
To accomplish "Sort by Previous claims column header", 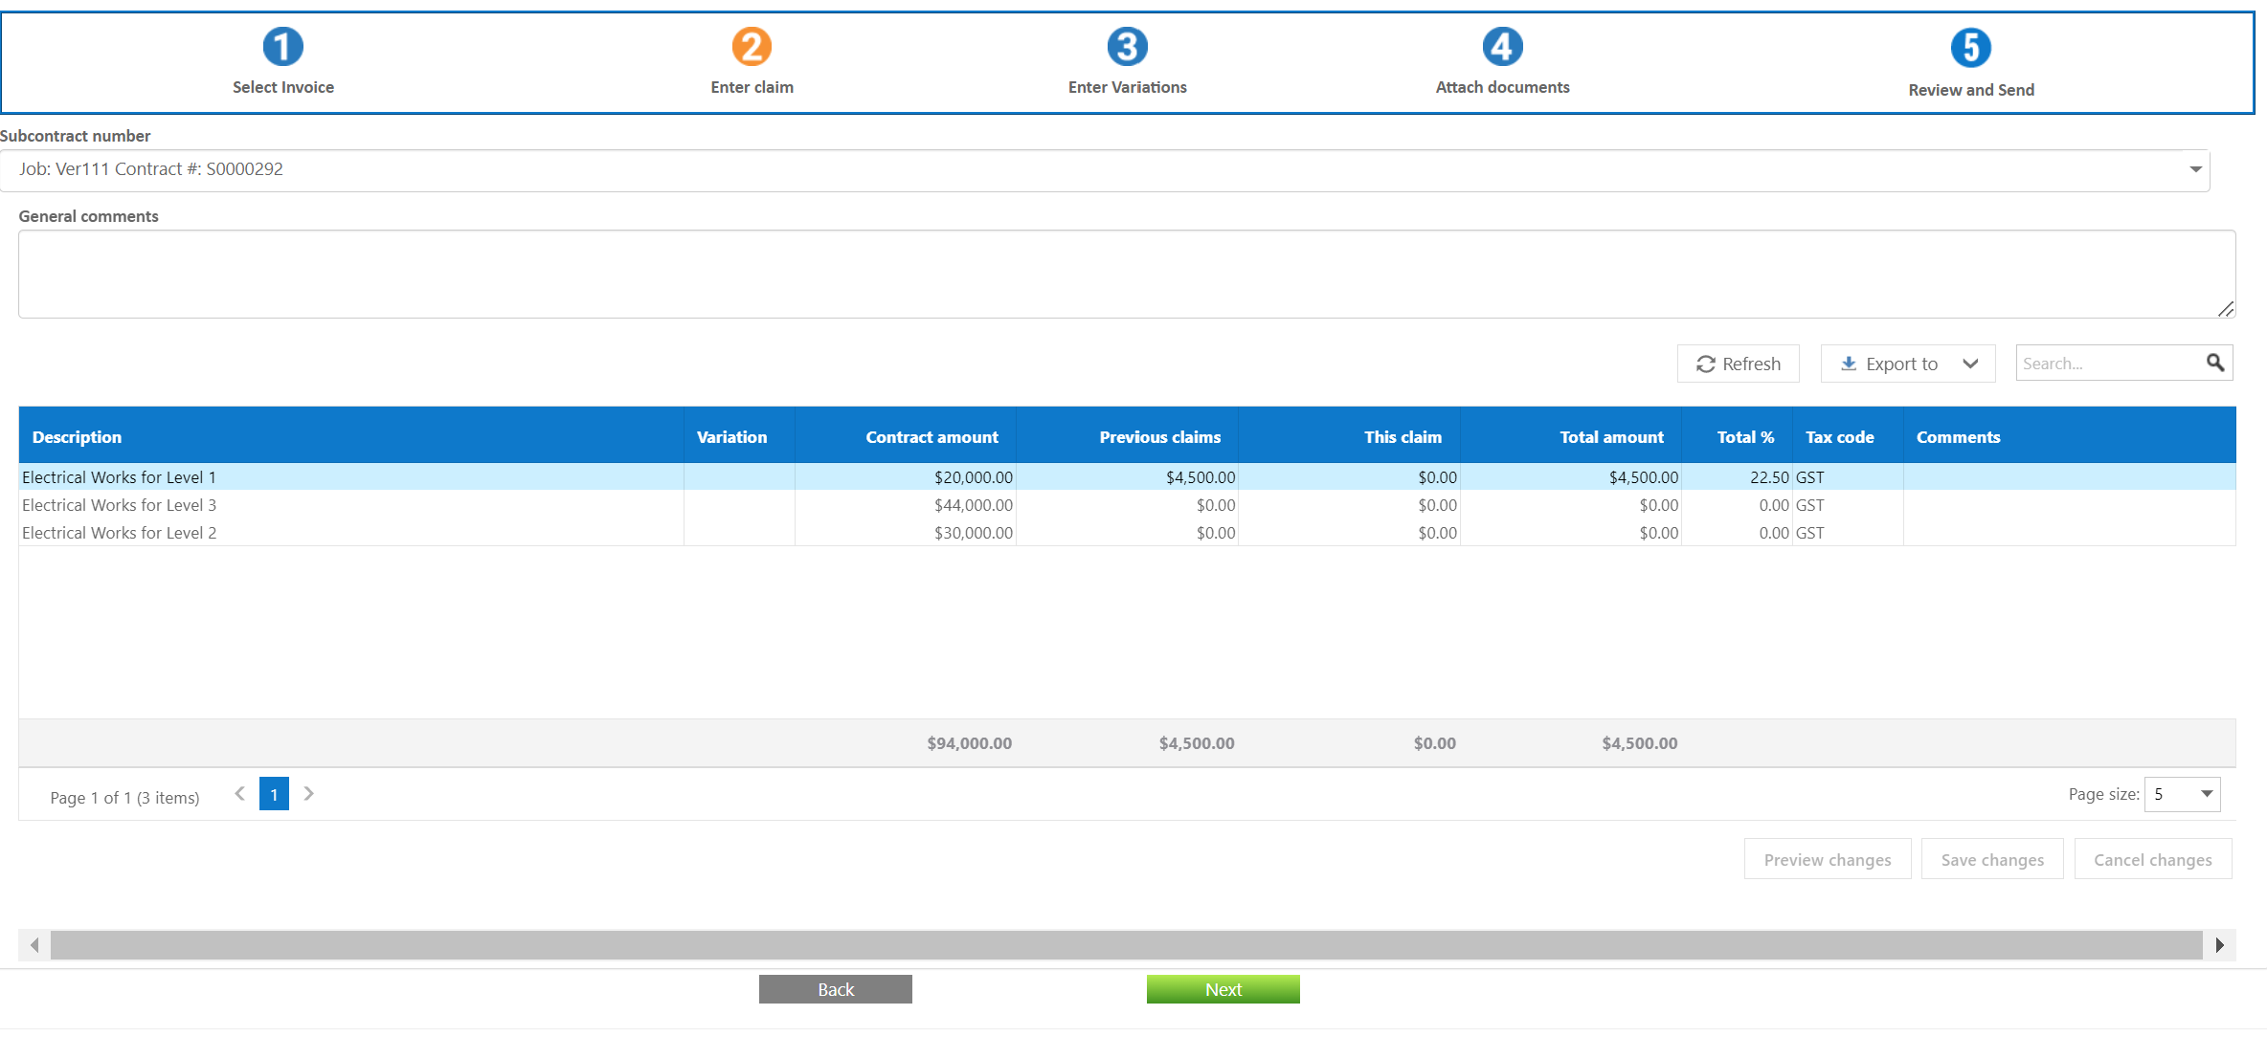I will click(x=1159, y=437).
